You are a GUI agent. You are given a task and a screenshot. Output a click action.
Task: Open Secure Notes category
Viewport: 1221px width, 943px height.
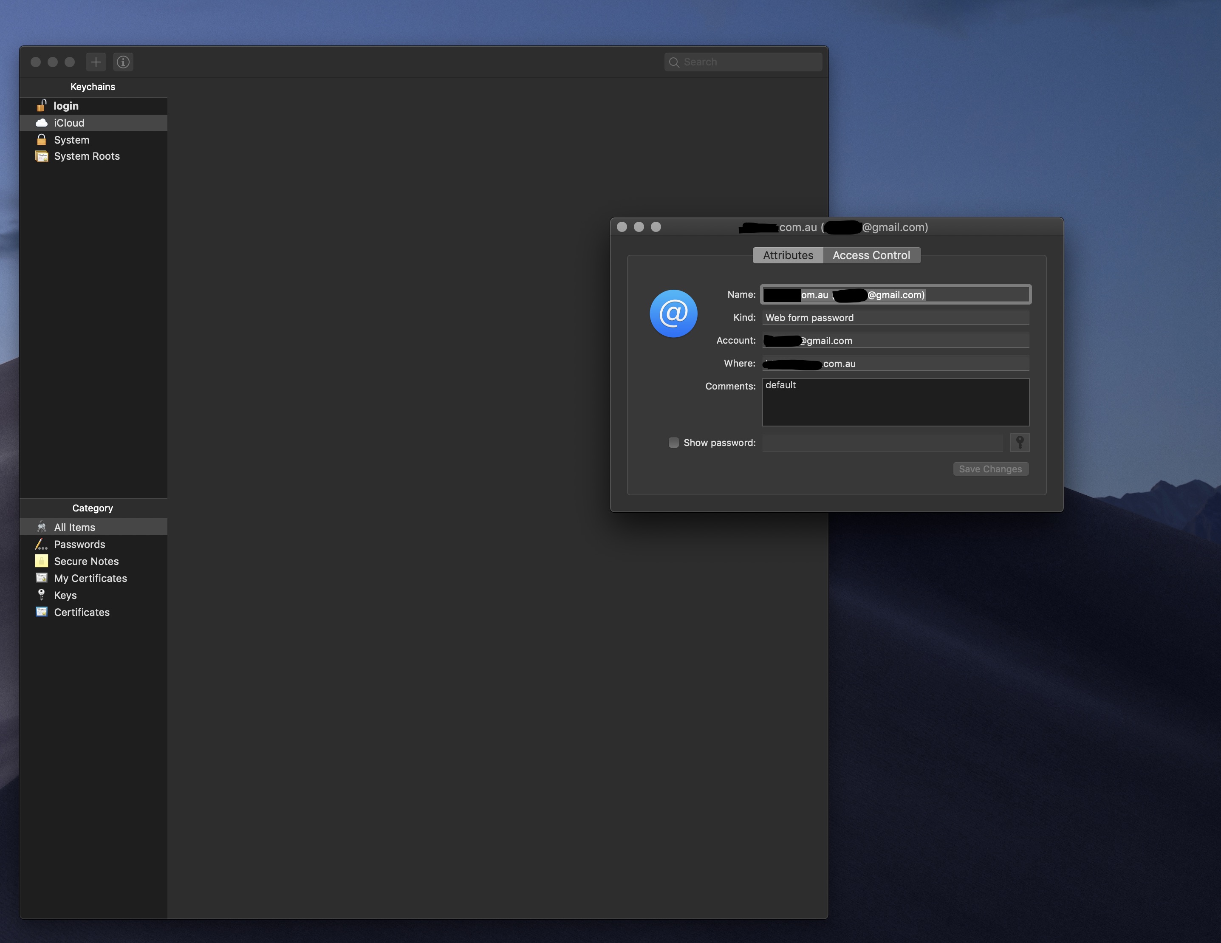point(86,561)
